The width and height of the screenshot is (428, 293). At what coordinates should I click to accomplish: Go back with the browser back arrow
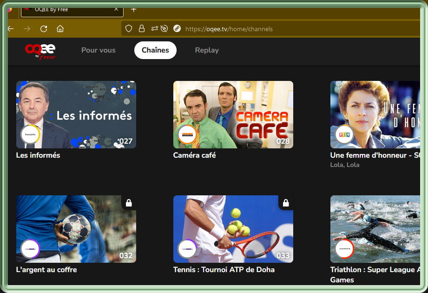point(11,28)
